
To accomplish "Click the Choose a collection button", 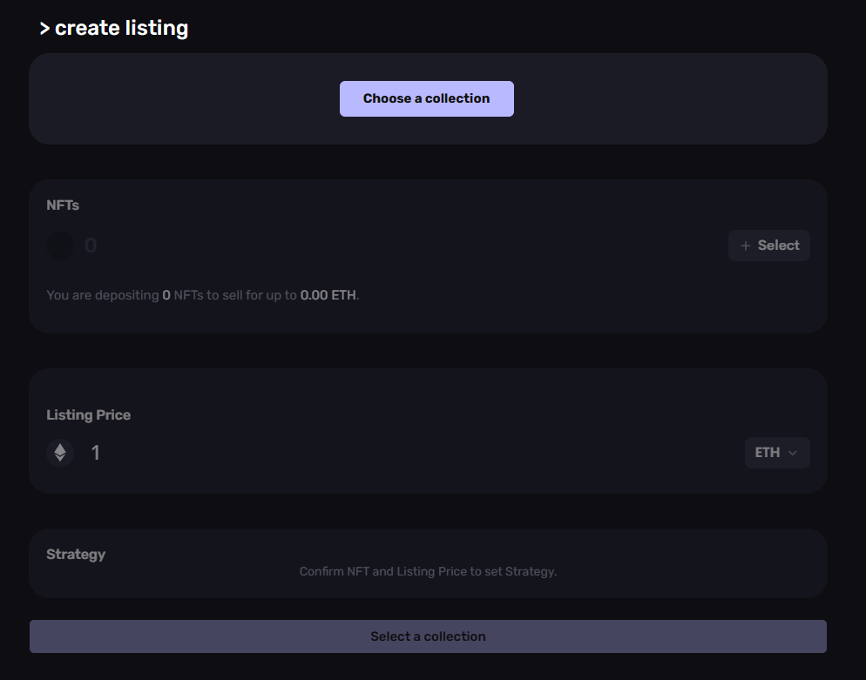I will click(x=426, y=98).
